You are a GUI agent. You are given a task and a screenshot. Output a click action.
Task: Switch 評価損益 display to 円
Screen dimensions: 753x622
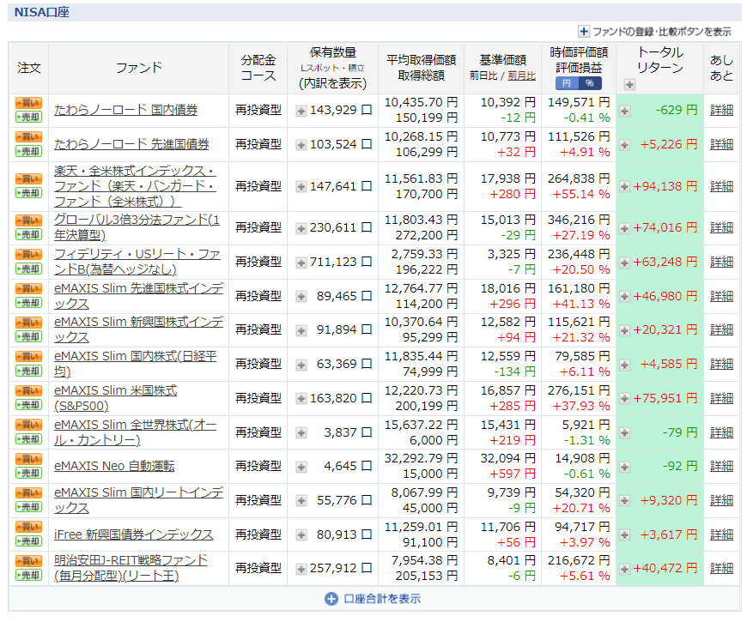coord(567,83)
